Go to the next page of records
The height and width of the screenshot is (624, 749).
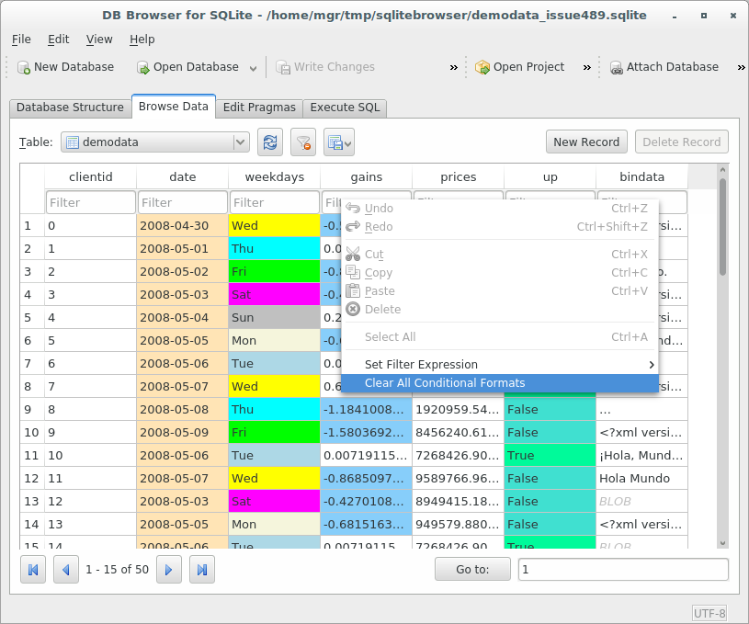click(168, 570)
